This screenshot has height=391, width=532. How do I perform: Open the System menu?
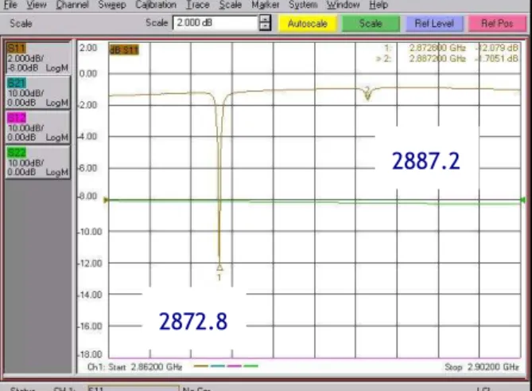(303, 5)
